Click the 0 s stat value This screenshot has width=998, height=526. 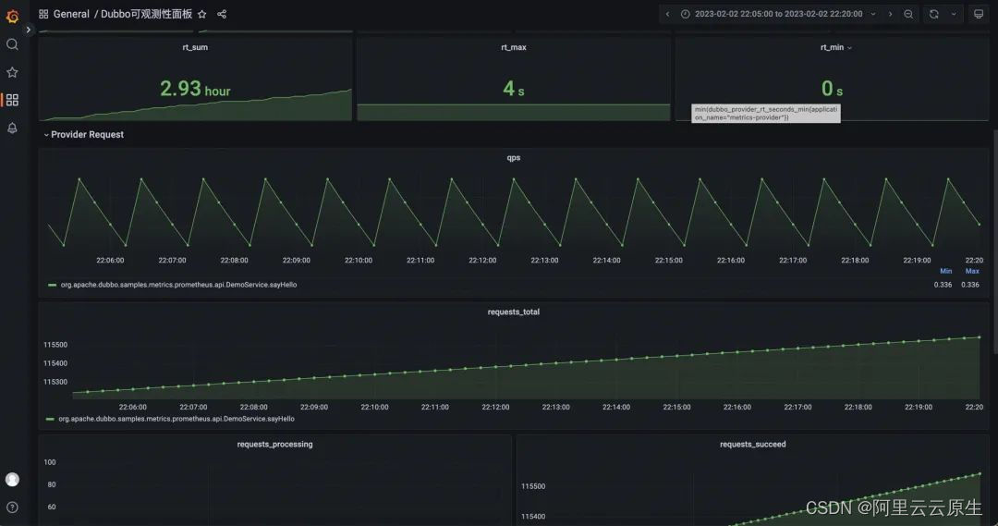click(832, 89)
